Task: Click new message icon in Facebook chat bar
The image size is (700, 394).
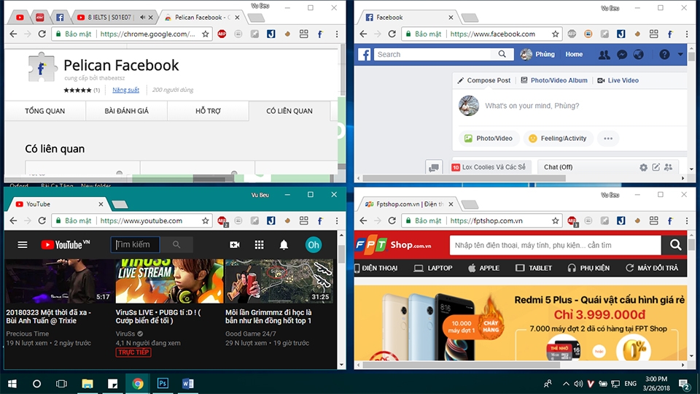Action: click(x=656, y=167)
